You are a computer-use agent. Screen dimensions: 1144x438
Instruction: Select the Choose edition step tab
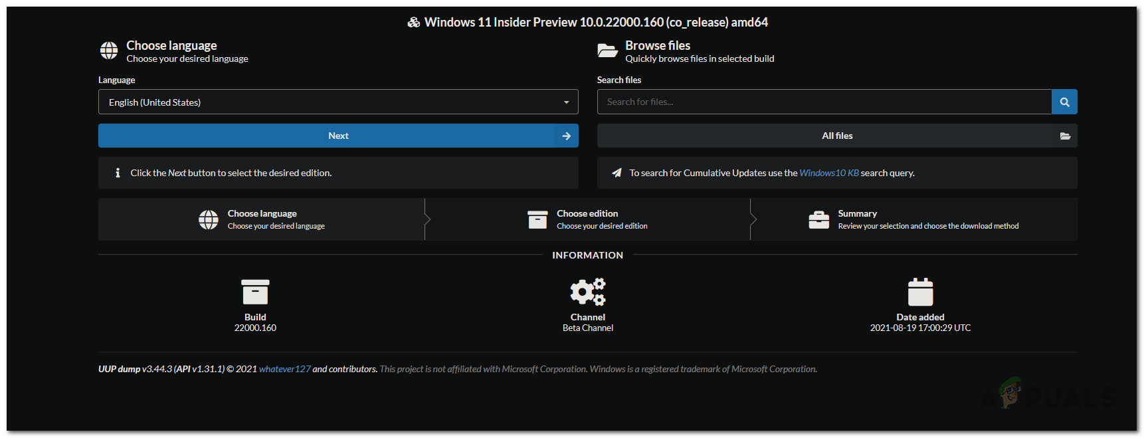tap(588, 219)
